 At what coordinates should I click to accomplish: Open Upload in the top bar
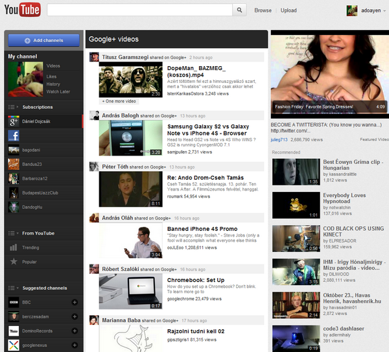[x=289, y=10]
